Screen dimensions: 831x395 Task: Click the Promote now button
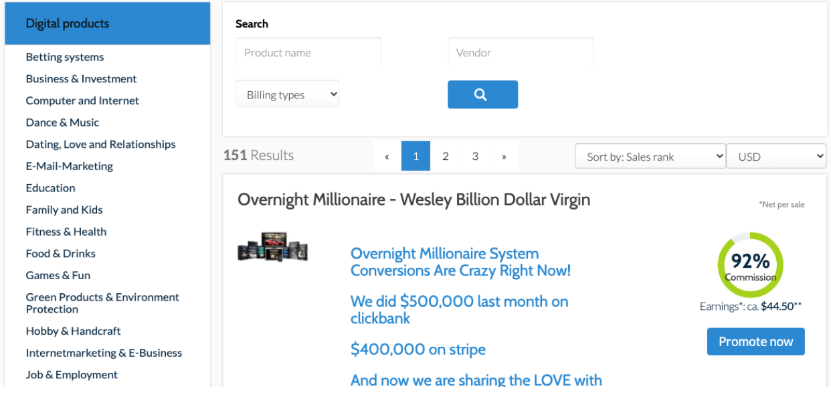[x=755, y=341]
